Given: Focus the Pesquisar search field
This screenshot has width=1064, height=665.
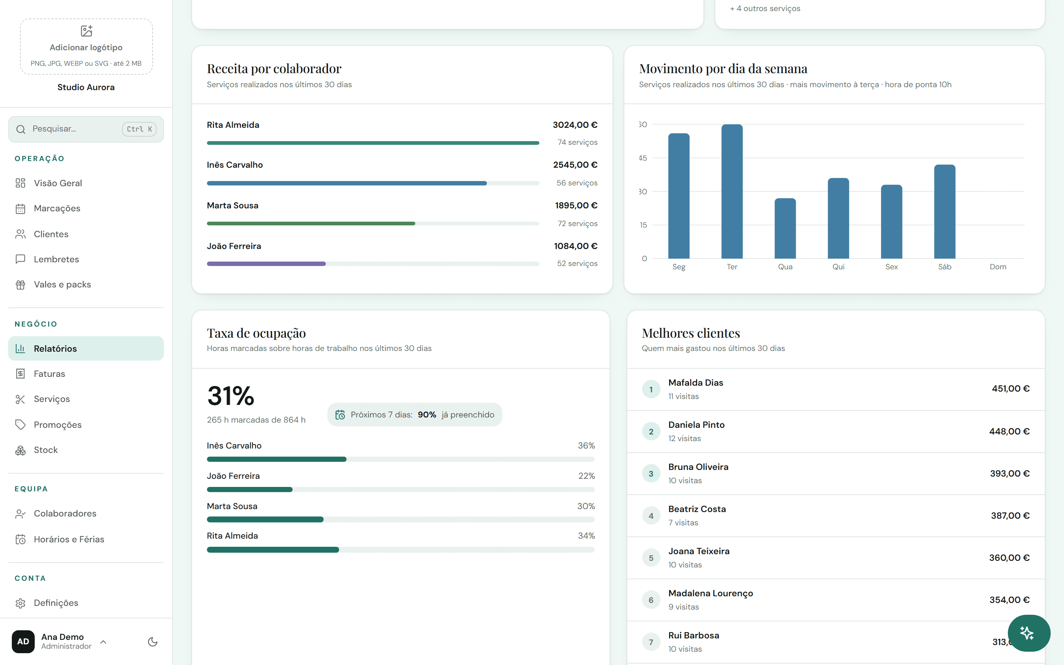Looking at the screenshot, I should click(x=86, y=129).
